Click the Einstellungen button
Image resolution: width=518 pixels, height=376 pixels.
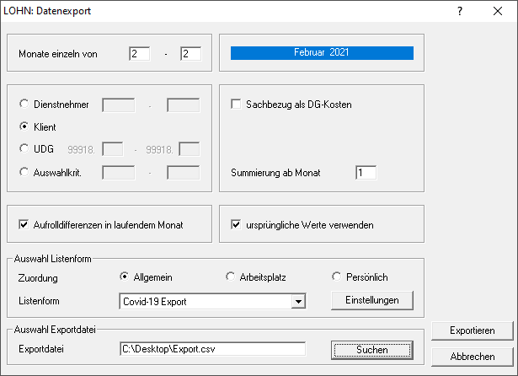point(372,300)
